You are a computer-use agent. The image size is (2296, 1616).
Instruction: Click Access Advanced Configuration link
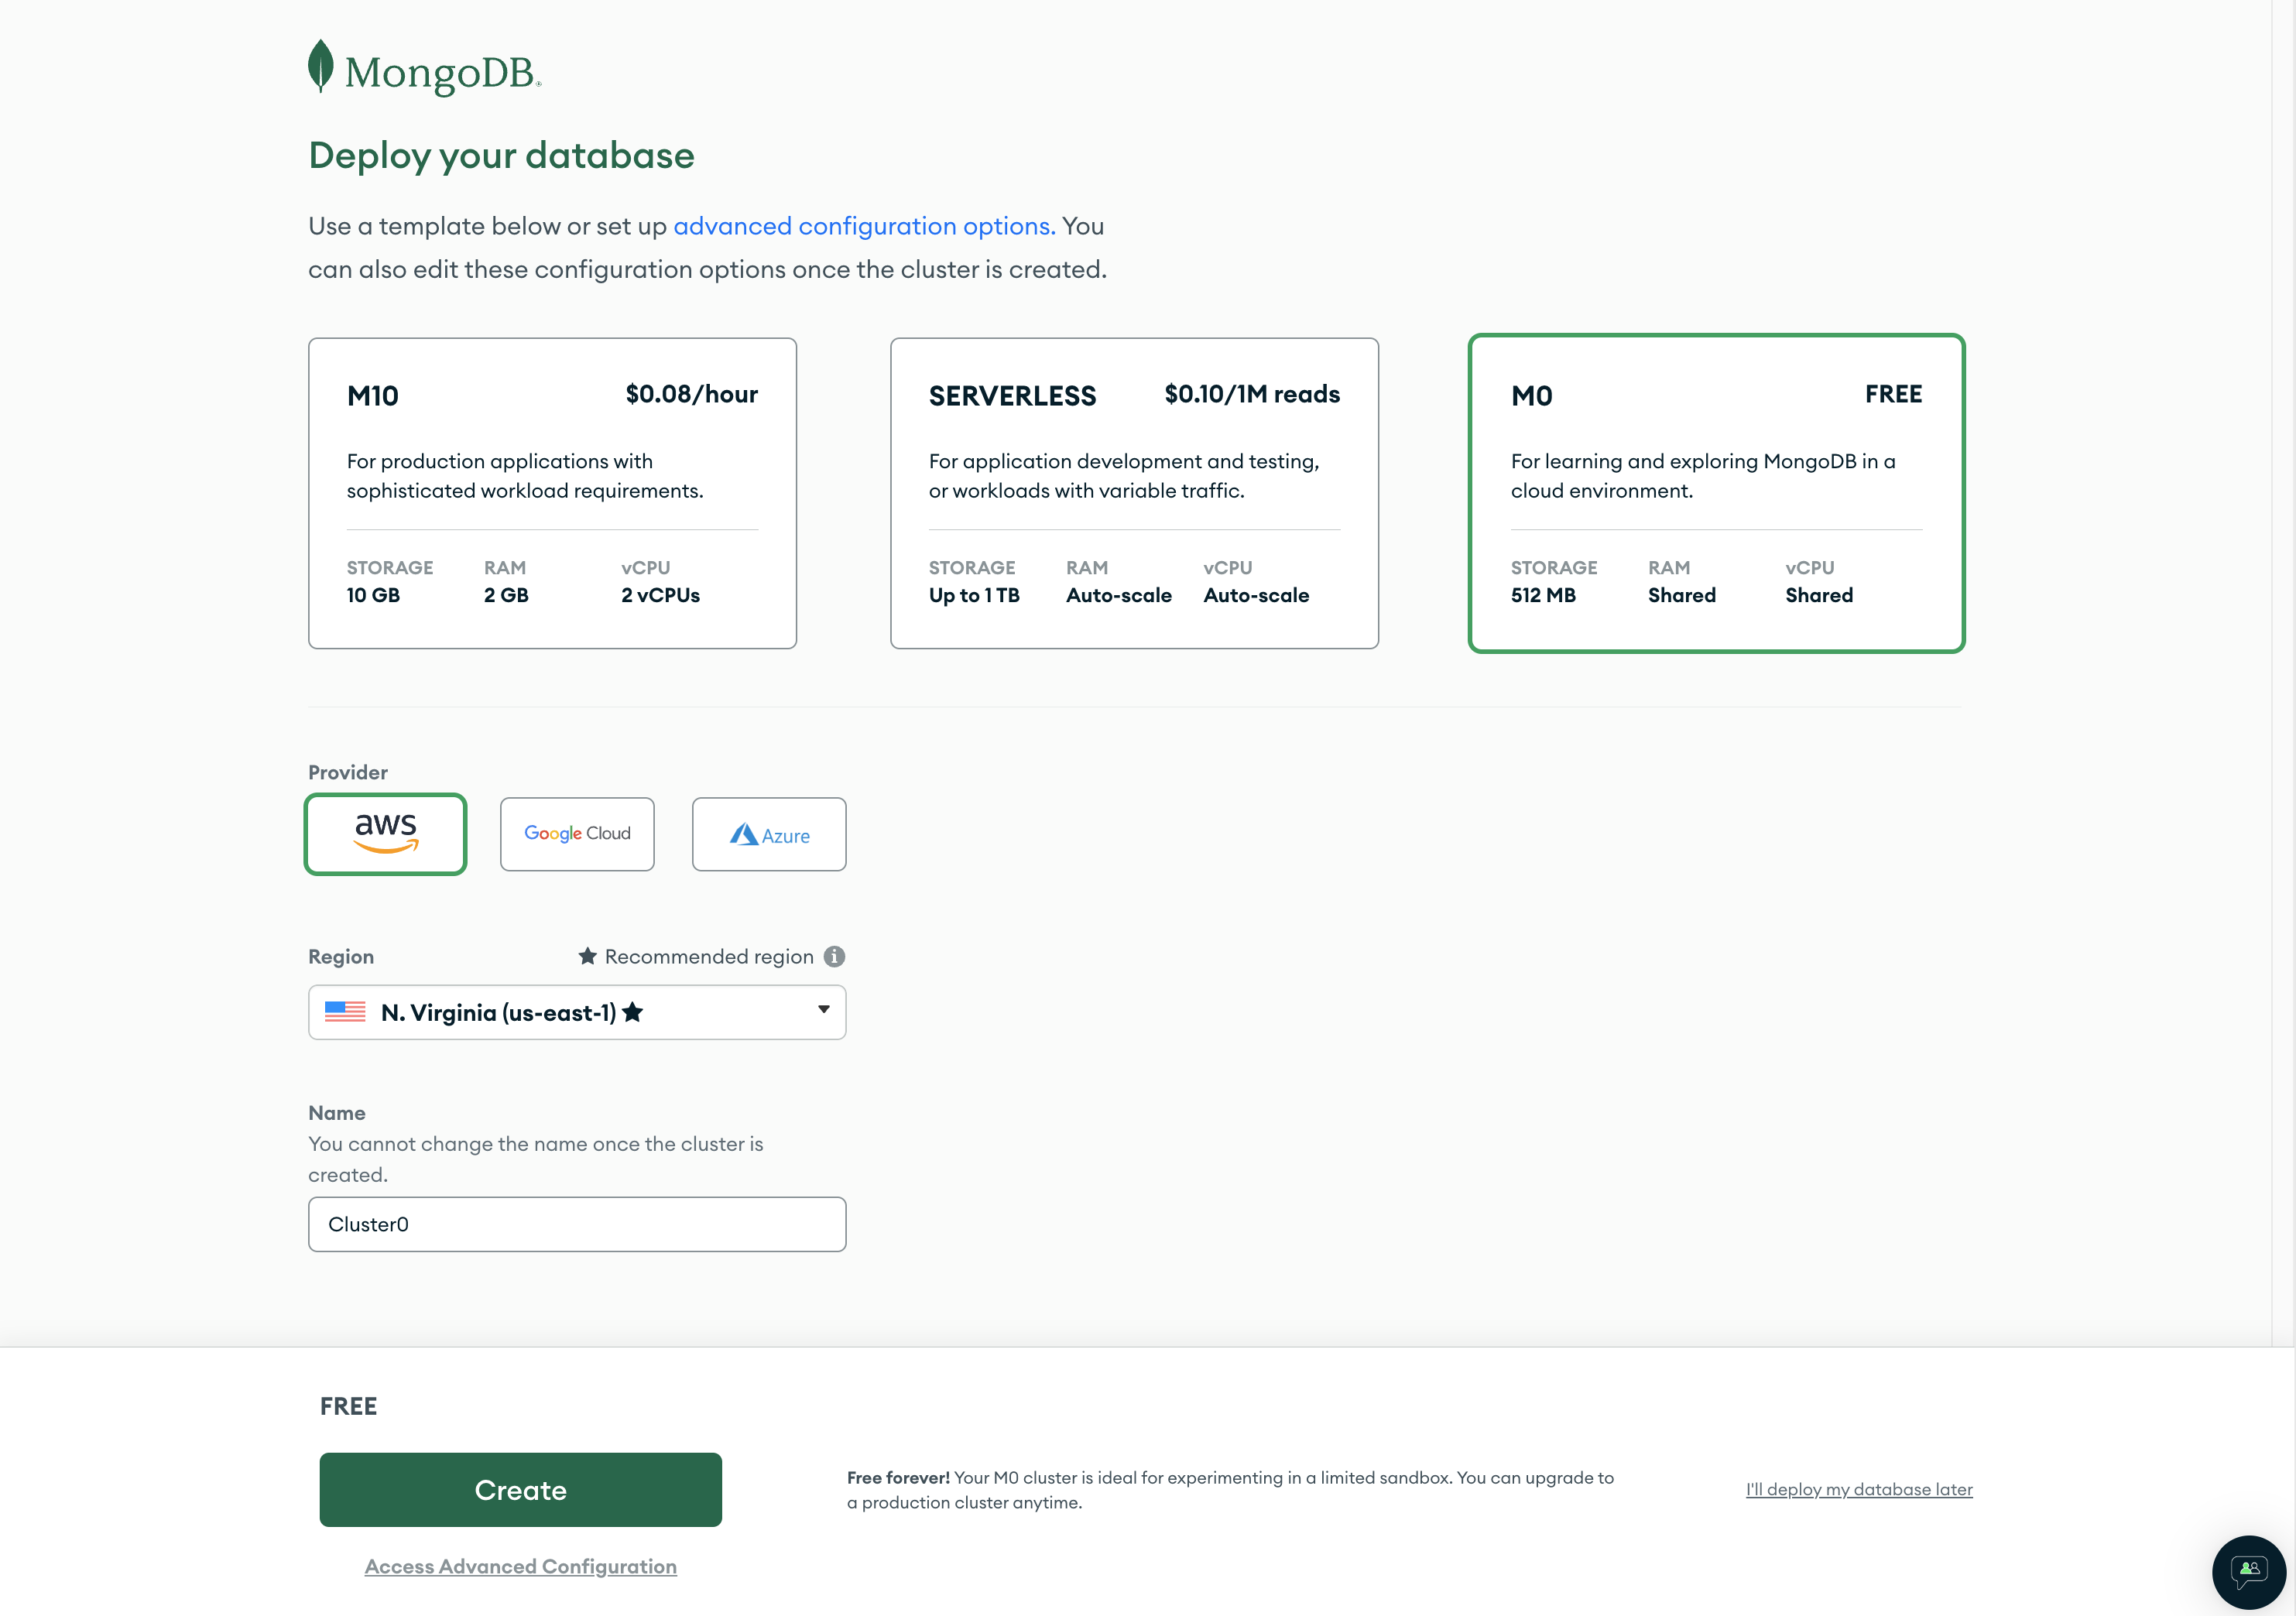click(520, 1566)
